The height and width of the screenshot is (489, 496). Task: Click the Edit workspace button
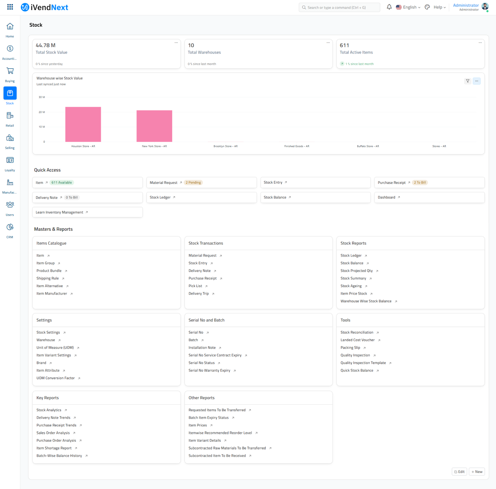pyautogui.click(x=459, y=472)
